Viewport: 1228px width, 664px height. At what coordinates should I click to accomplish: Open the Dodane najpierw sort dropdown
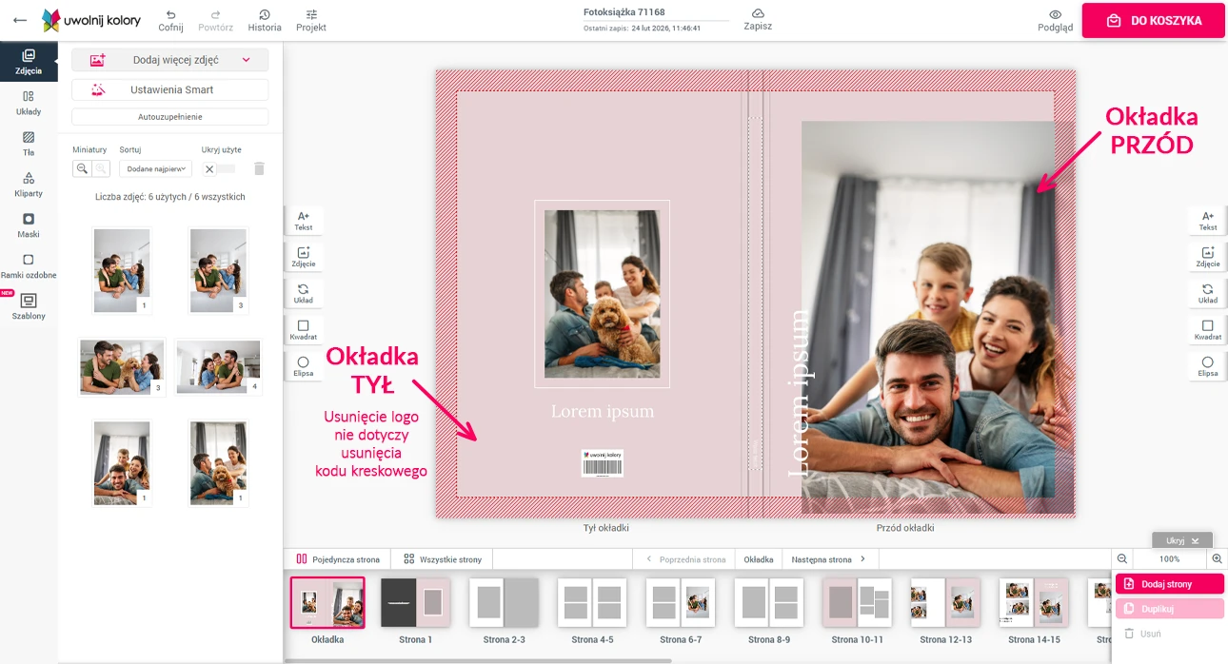coord(154,168)
